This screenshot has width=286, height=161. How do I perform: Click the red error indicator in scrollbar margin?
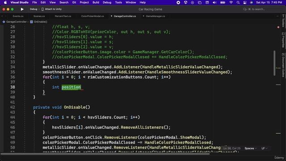[x=278, y=27]
